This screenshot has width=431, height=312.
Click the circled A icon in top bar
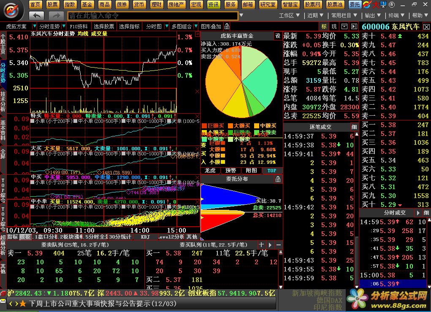point(392,4)
